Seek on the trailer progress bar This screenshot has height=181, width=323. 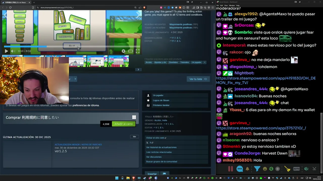[72, 47]
